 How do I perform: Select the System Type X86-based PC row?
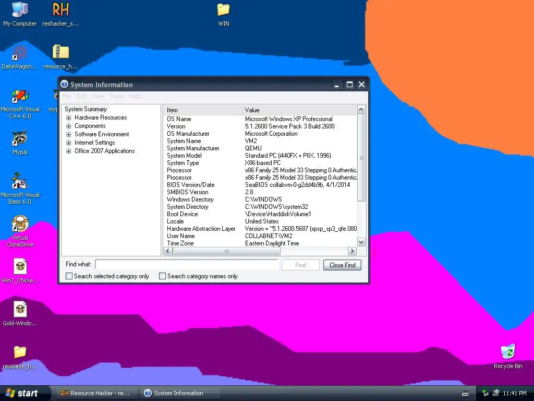pyautogui.click(x=260, y=163)
